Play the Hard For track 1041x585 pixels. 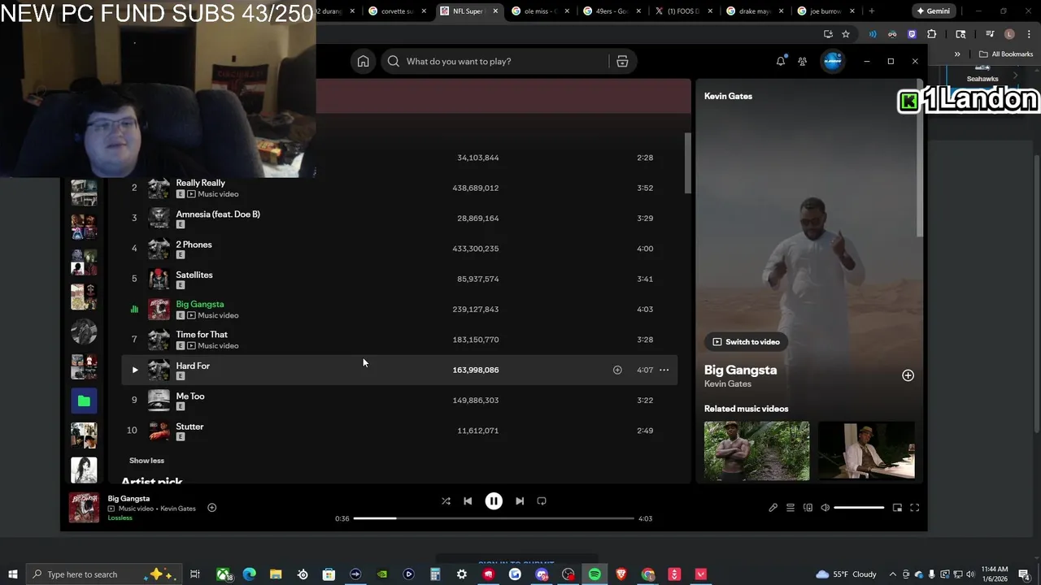coord(135,370)
